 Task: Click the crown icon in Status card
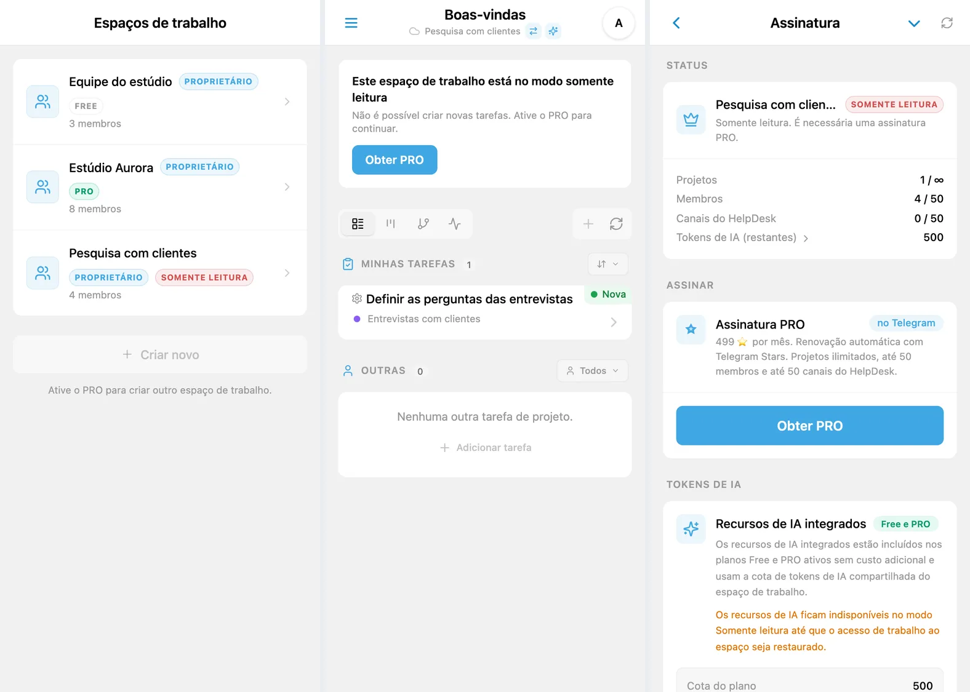click(x=691, y=119)
